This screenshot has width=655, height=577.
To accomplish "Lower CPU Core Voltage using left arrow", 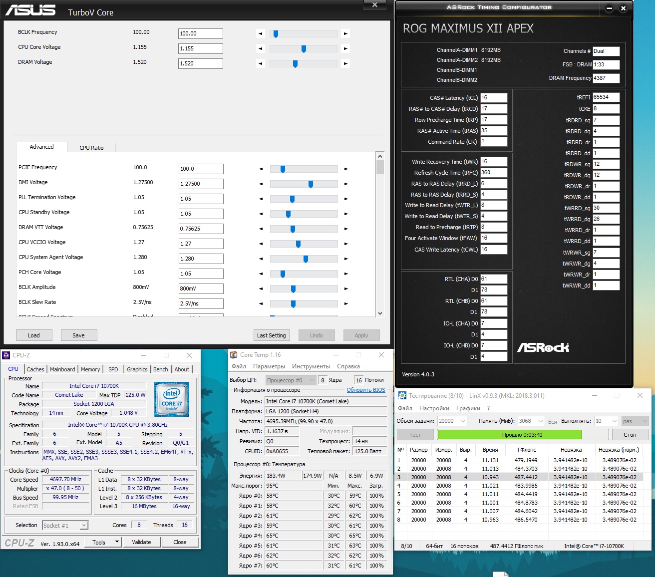I will pos(260,49).
